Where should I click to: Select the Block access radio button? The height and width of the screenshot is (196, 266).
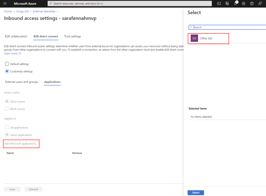[x=7, y=109]
